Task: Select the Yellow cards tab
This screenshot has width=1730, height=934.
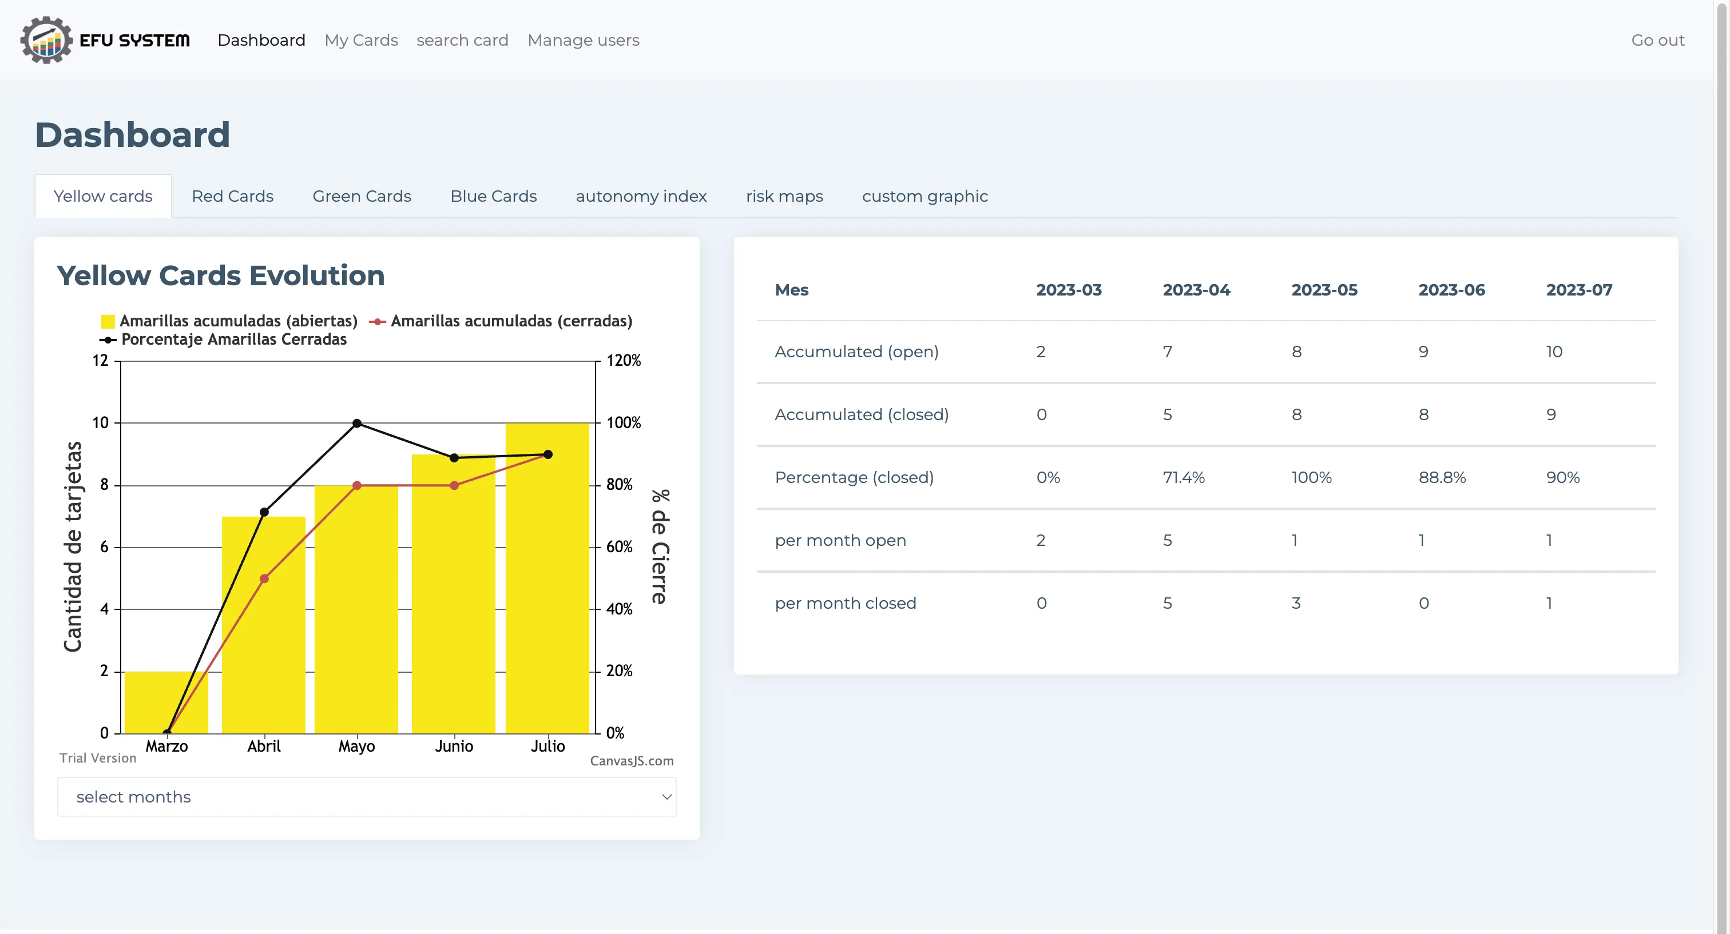Action: point(103,196)
